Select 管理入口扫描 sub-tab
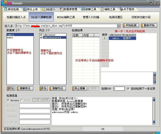Screen dimensions: 161x134 [x=91, y=17]
